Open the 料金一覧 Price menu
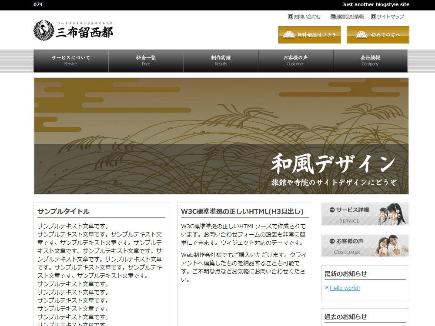The height and width of the screenshot is (326, 435). 146,61
